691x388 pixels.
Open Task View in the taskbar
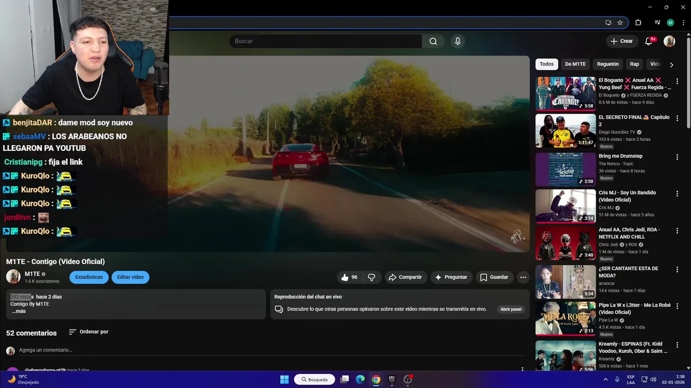coord(344,379)
